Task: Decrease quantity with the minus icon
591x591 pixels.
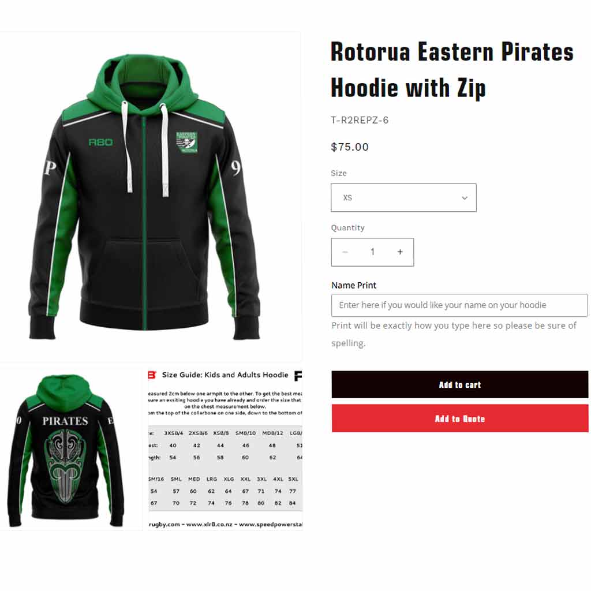Action: point(345,252)
